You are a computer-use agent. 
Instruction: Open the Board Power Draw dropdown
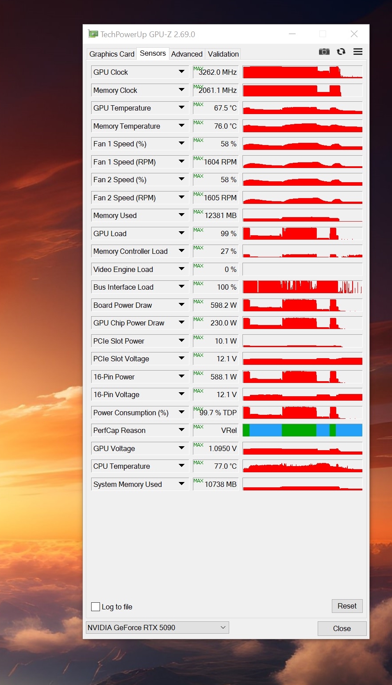click(181, 305)
